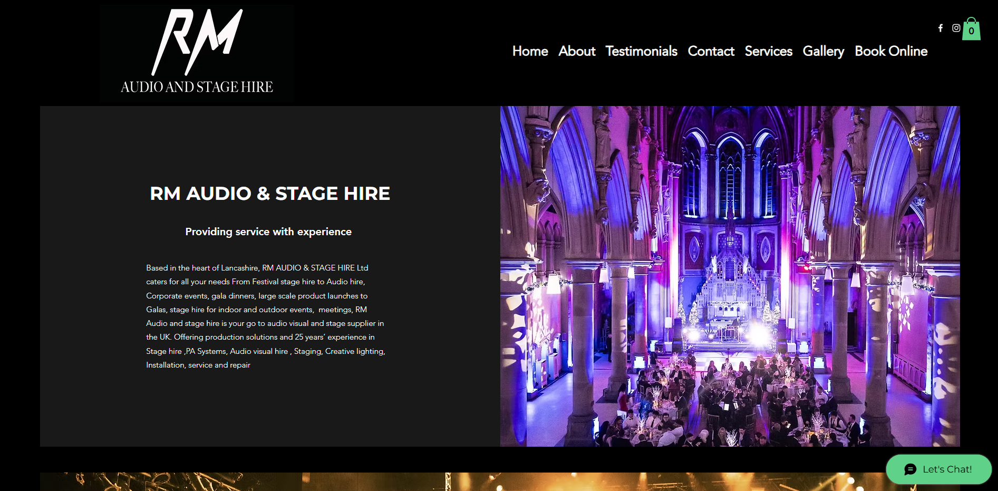Go to the Home page
This screenshot has width=998, height=491.
pos(530,51)
